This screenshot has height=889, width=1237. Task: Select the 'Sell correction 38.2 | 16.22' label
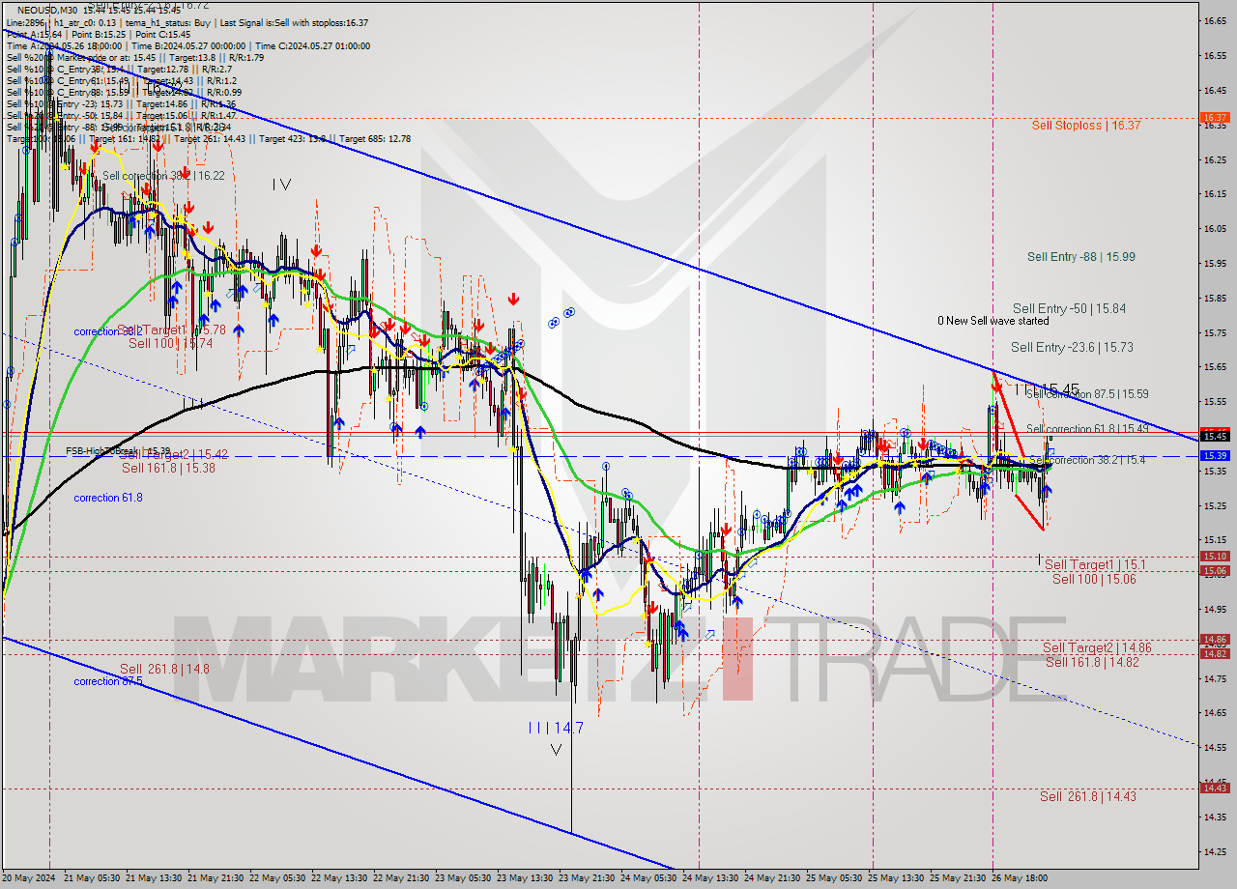tap(163, 176)
